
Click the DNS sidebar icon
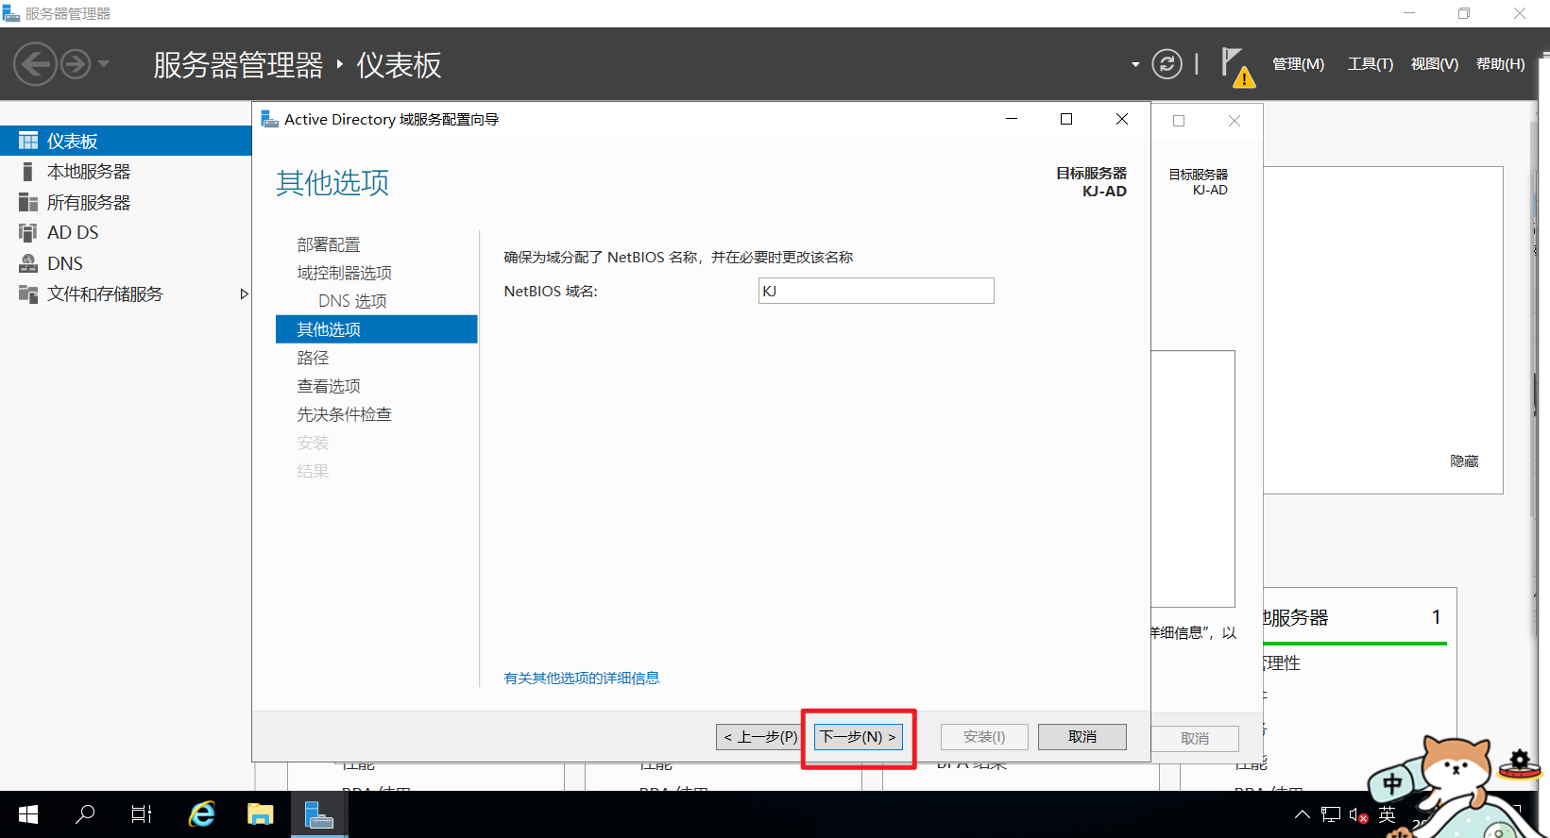click(x=28, y=263)
